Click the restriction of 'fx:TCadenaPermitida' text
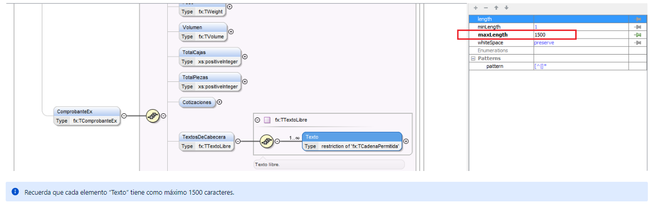The width and height of the screenshot is (652, 206). [x=360, y=146]
